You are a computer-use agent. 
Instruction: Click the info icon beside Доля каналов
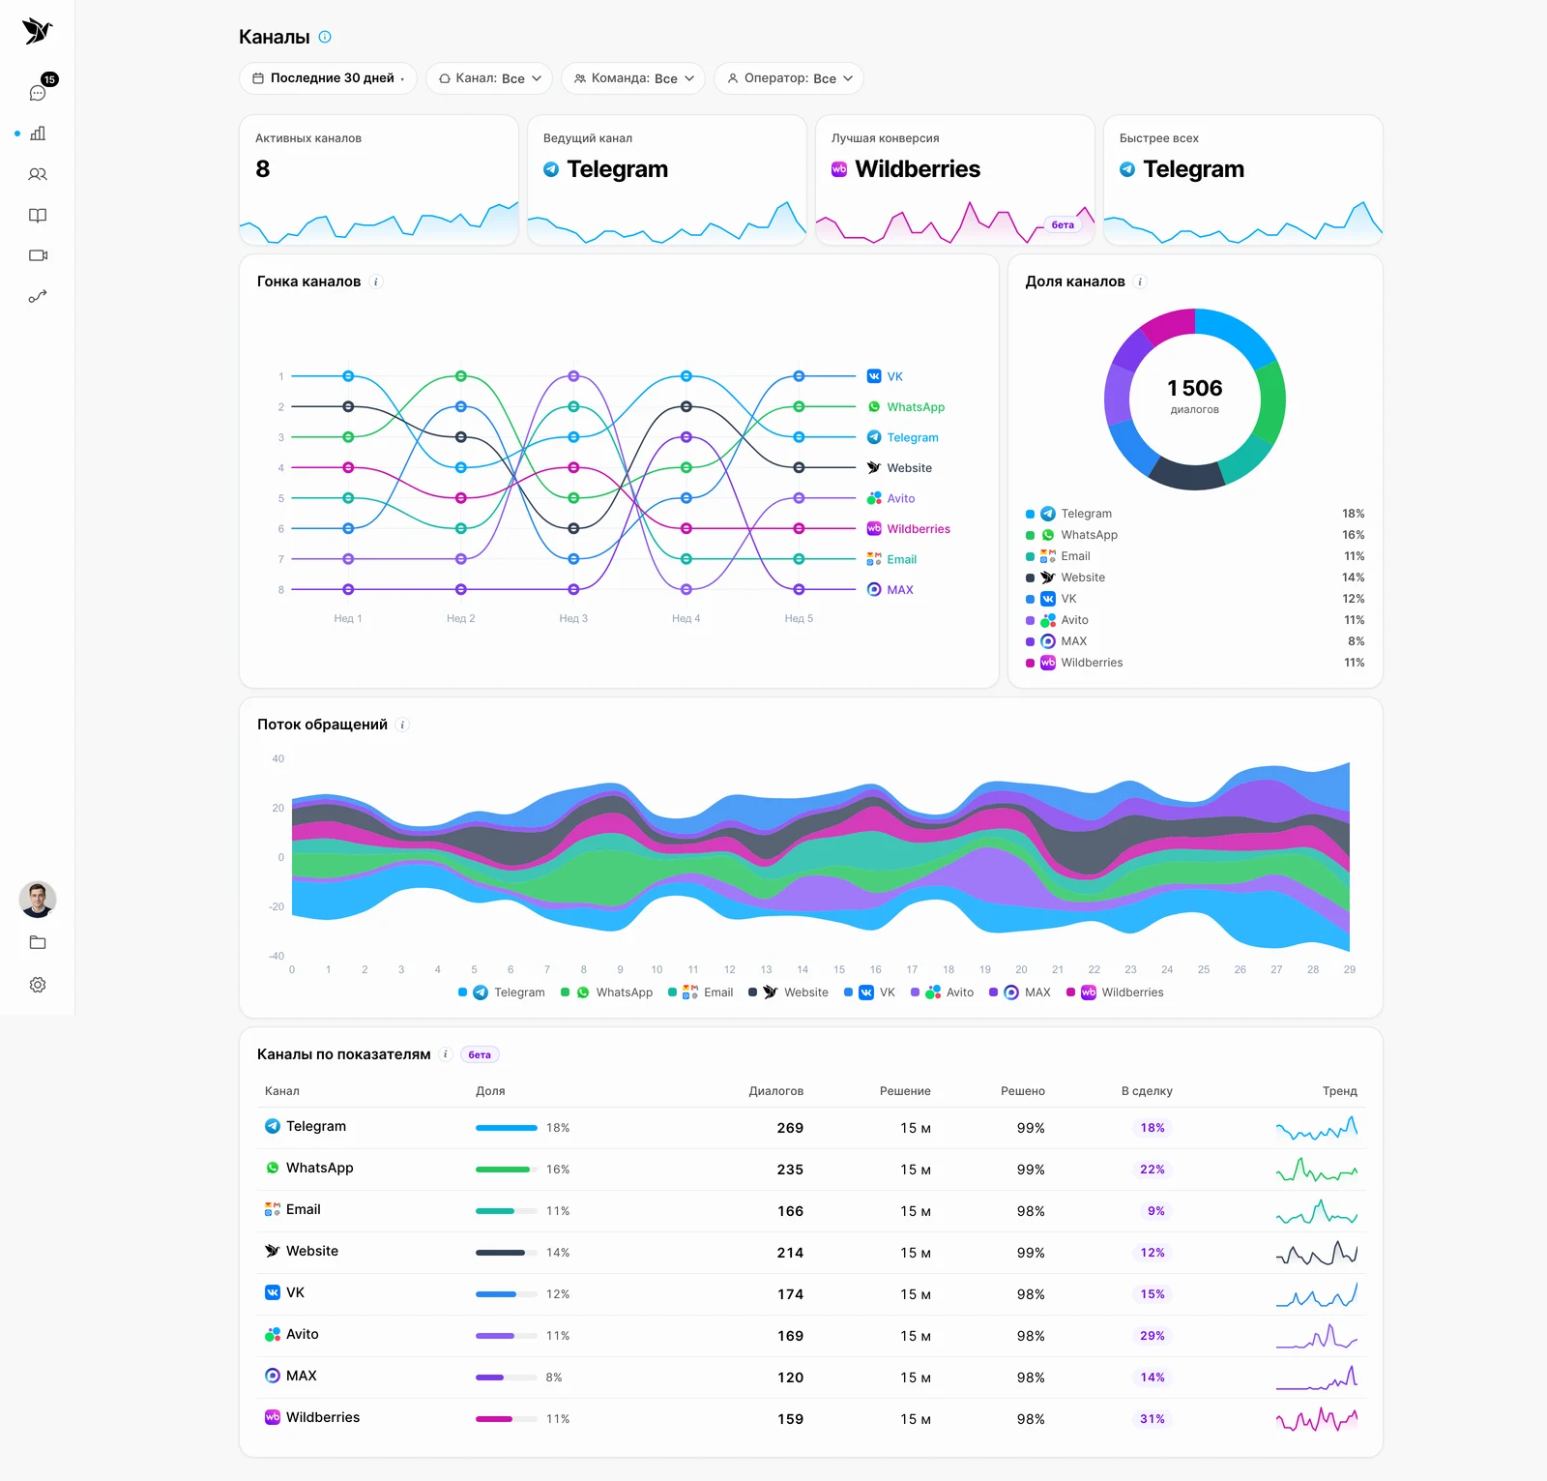pyautogui.click(x=1140, y=281)
